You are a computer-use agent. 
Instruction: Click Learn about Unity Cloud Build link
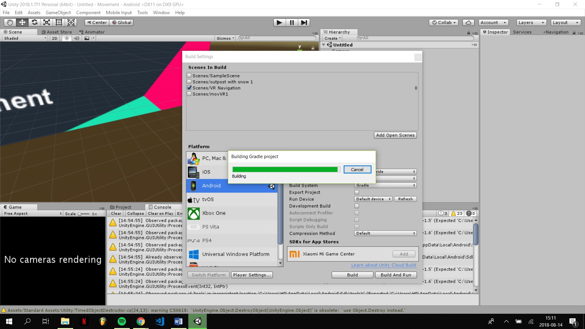click(383, 265)
